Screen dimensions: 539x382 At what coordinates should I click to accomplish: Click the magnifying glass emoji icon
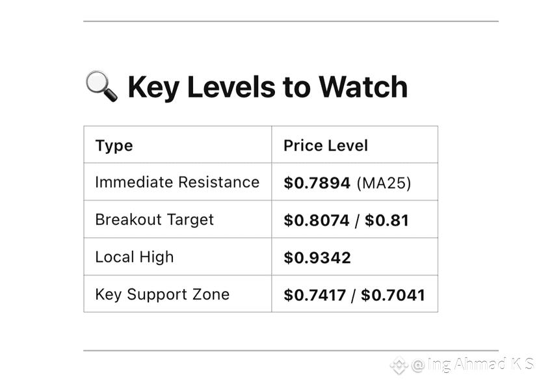101,86
